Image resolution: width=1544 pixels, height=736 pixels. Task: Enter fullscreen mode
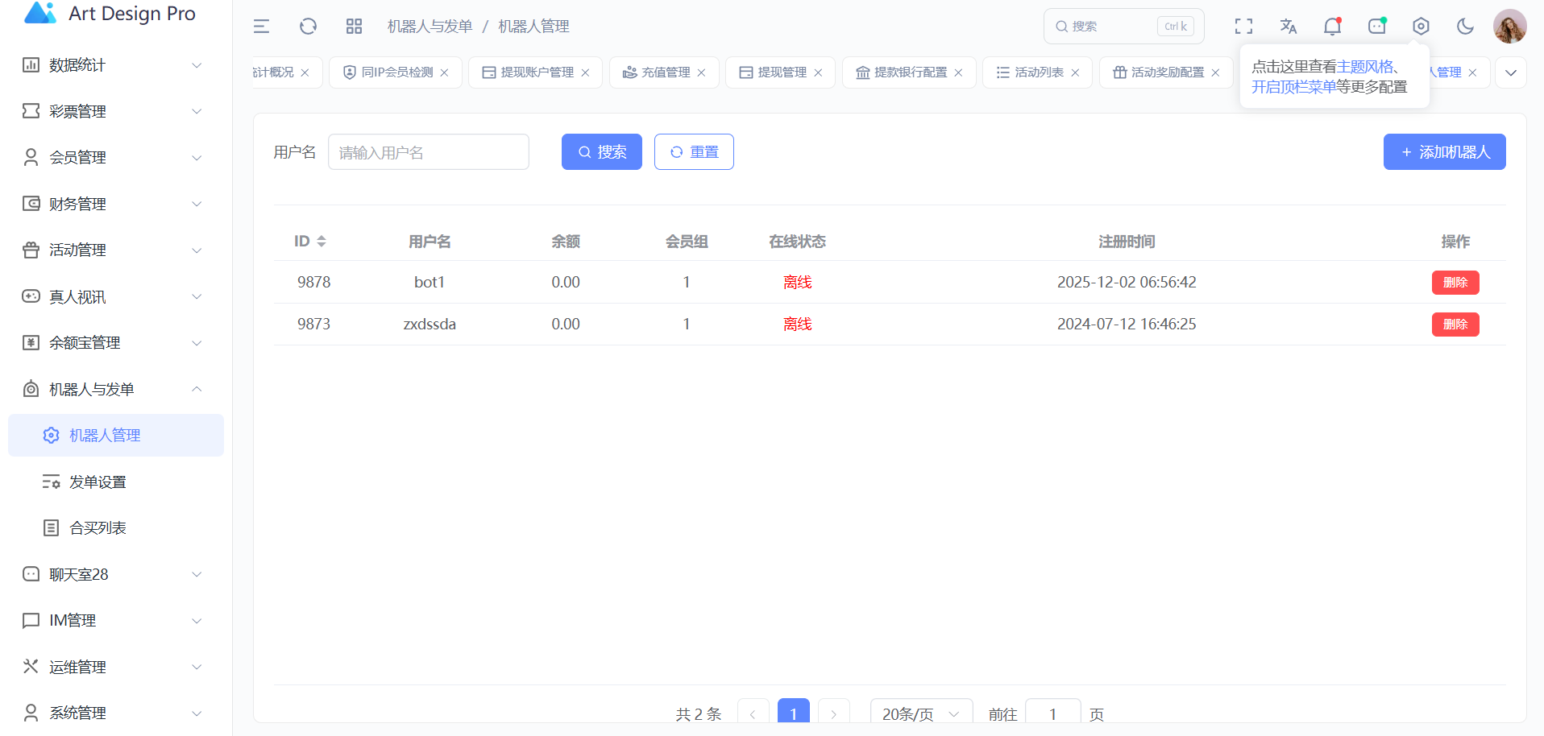(1243, 27)
